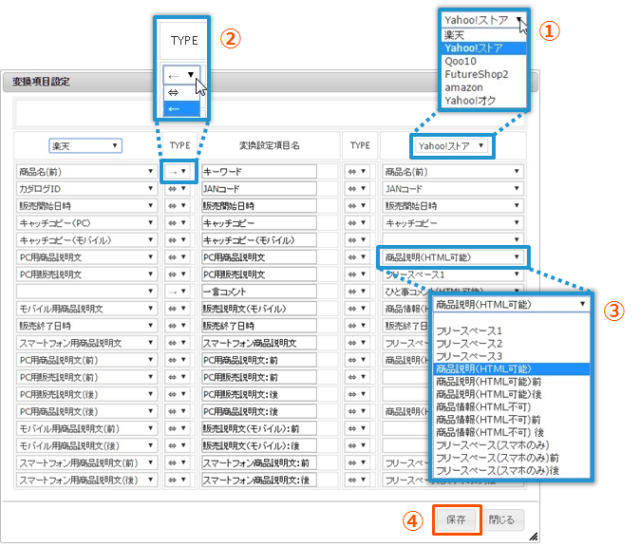Select Qoo10 in mall list
The width and height of the screenshot is (640, 547).
tap(483, 61)
